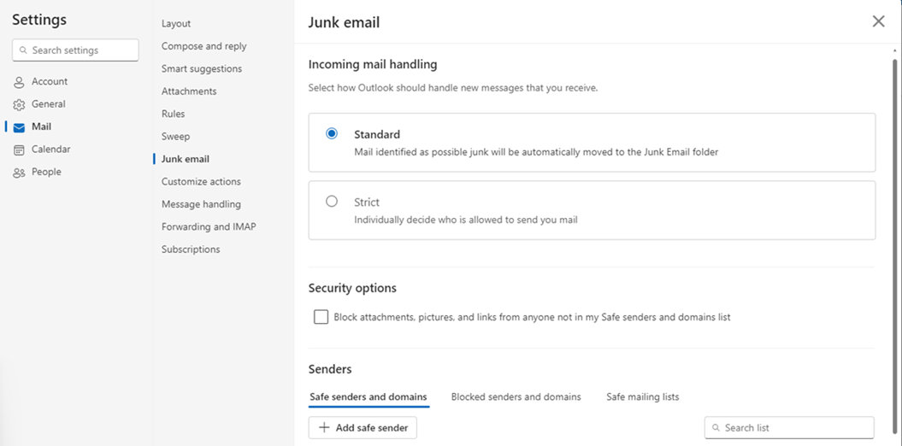Viewport: 902px width, 446px height.
Task: Click the magnifier icon in Search list
Action: tap(716, 427)
